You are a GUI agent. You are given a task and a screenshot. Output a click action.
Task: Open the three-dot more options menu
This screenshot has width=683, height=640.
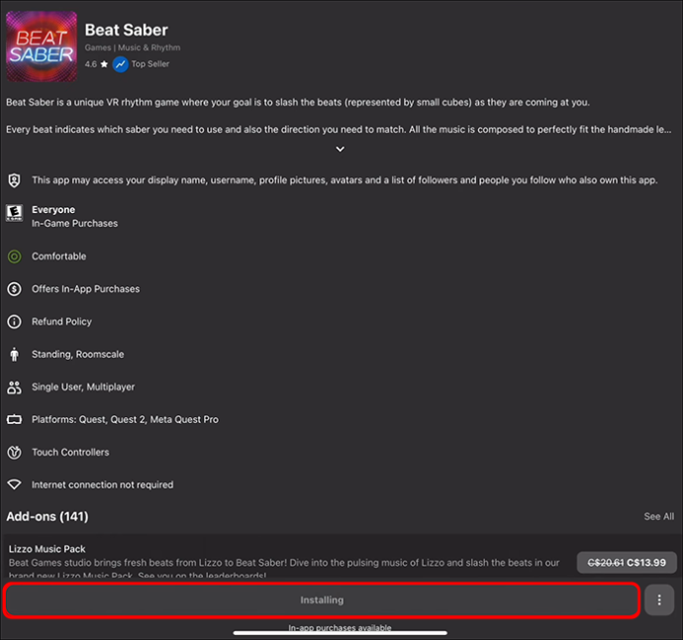pos(659,600)
